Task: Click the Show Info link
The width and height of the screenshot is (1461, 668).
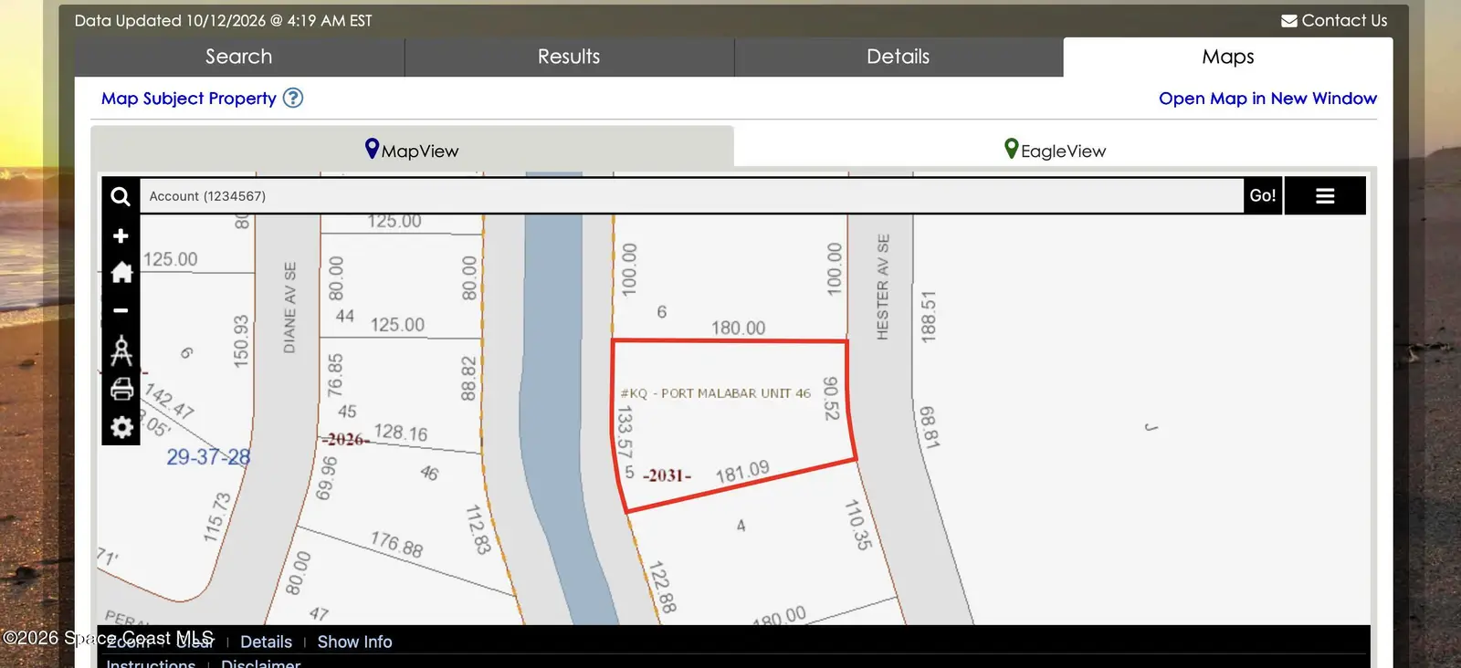Action: (354, 642)
